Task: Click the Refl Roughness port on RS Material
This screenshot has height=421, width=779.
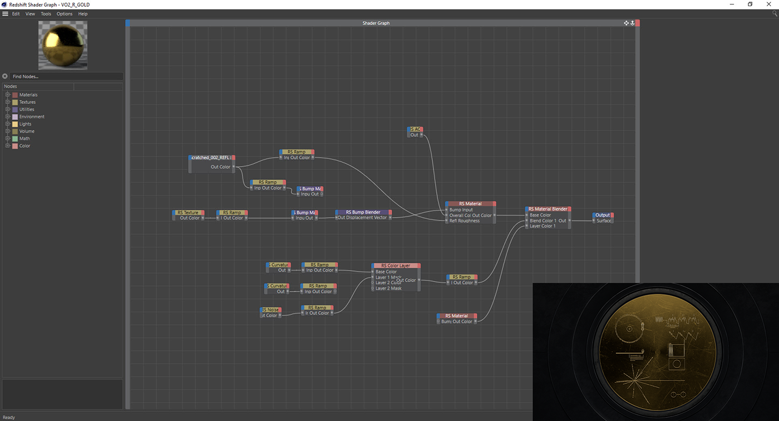Action: coord(446,220)
